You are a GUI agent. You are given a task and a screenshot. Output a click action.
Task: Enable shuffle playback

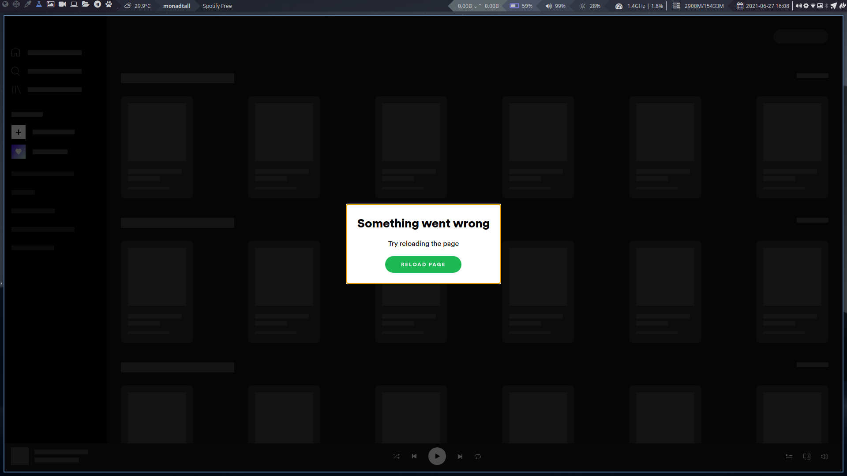pyautogui.click(x=396, y=456)
